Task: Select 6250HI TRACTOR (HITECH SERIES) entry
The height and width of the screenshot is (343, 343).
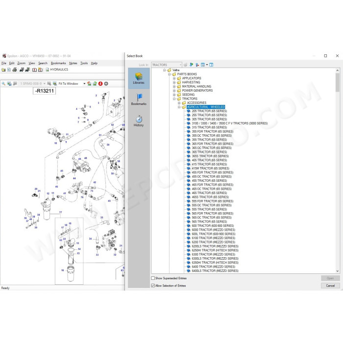Action: (215, 250)
